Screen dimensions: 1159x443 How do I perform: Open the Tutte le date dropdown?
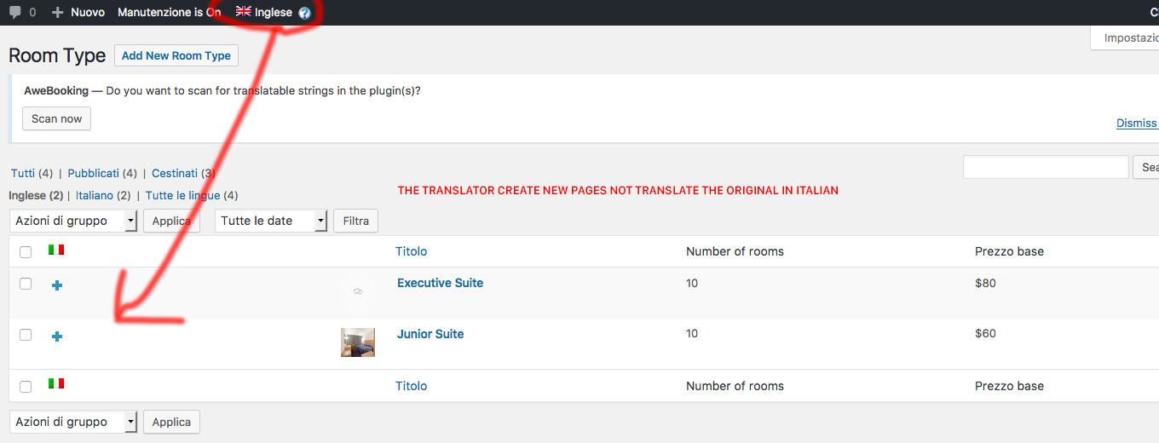[271, 221]
